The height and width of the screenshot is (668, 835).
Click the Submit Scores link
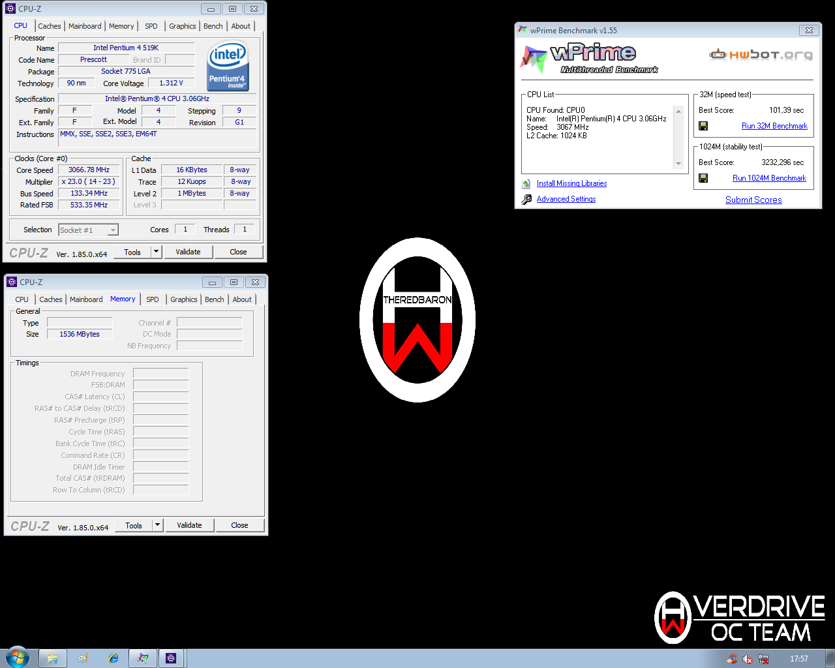click(753, 200)
